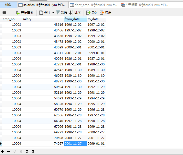Select salary cell 50594

[x=43, y=87]
